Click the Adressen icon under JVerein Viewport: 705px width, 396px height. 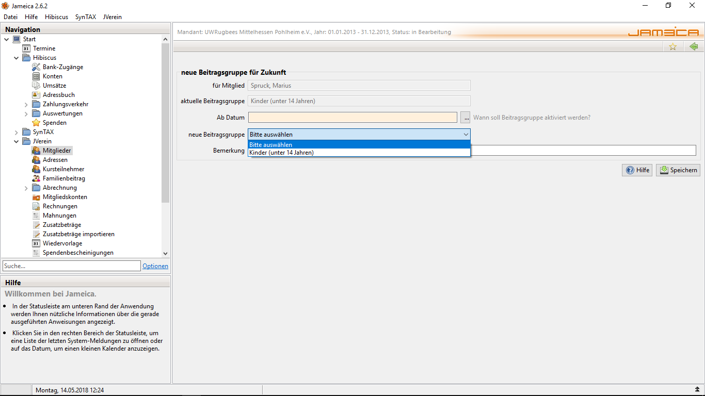(x=36, y=160)
